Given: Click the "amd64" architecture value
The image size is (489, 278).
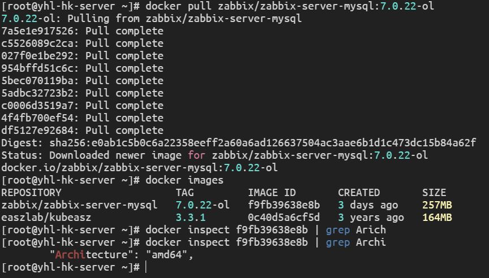Looking at the screenshot, I should point(169,255).
